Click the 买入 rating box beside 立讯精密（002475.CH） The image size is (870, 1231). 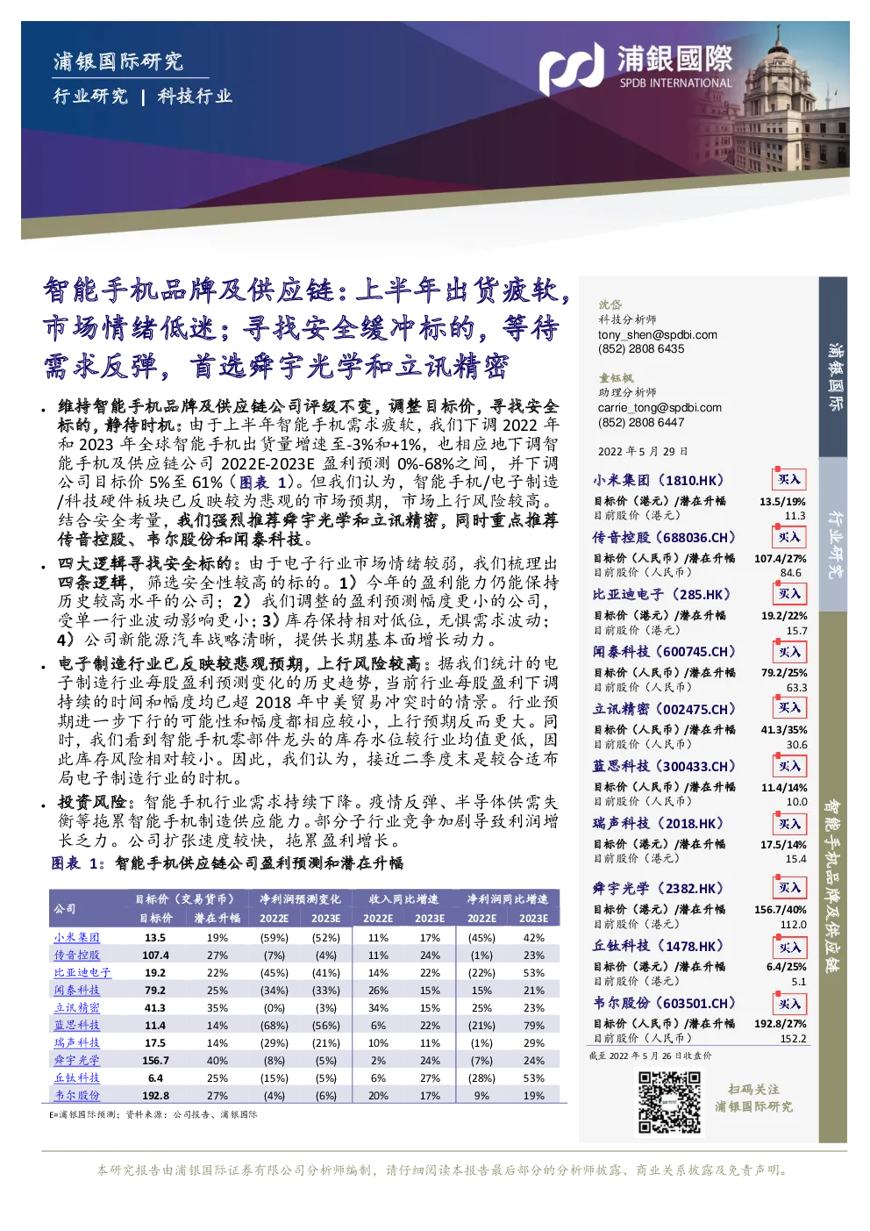point(788,708)
